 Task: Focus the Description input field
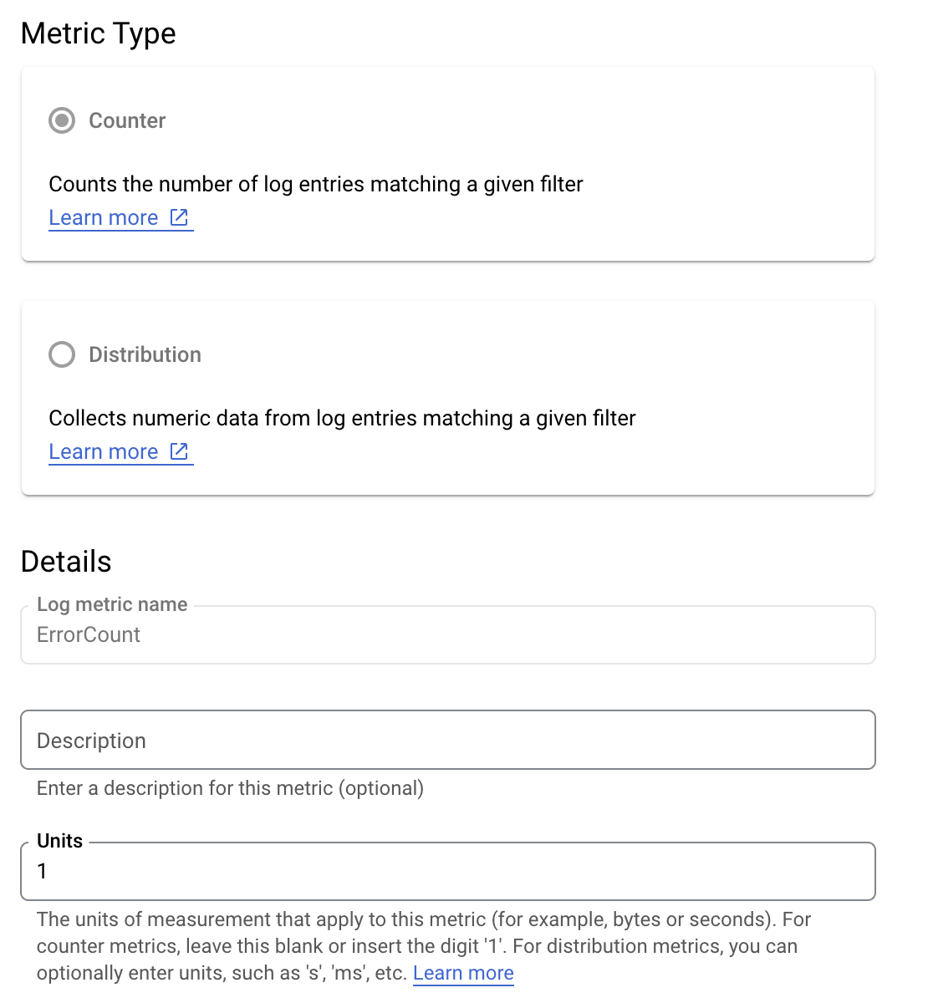[x=447, y=741]
